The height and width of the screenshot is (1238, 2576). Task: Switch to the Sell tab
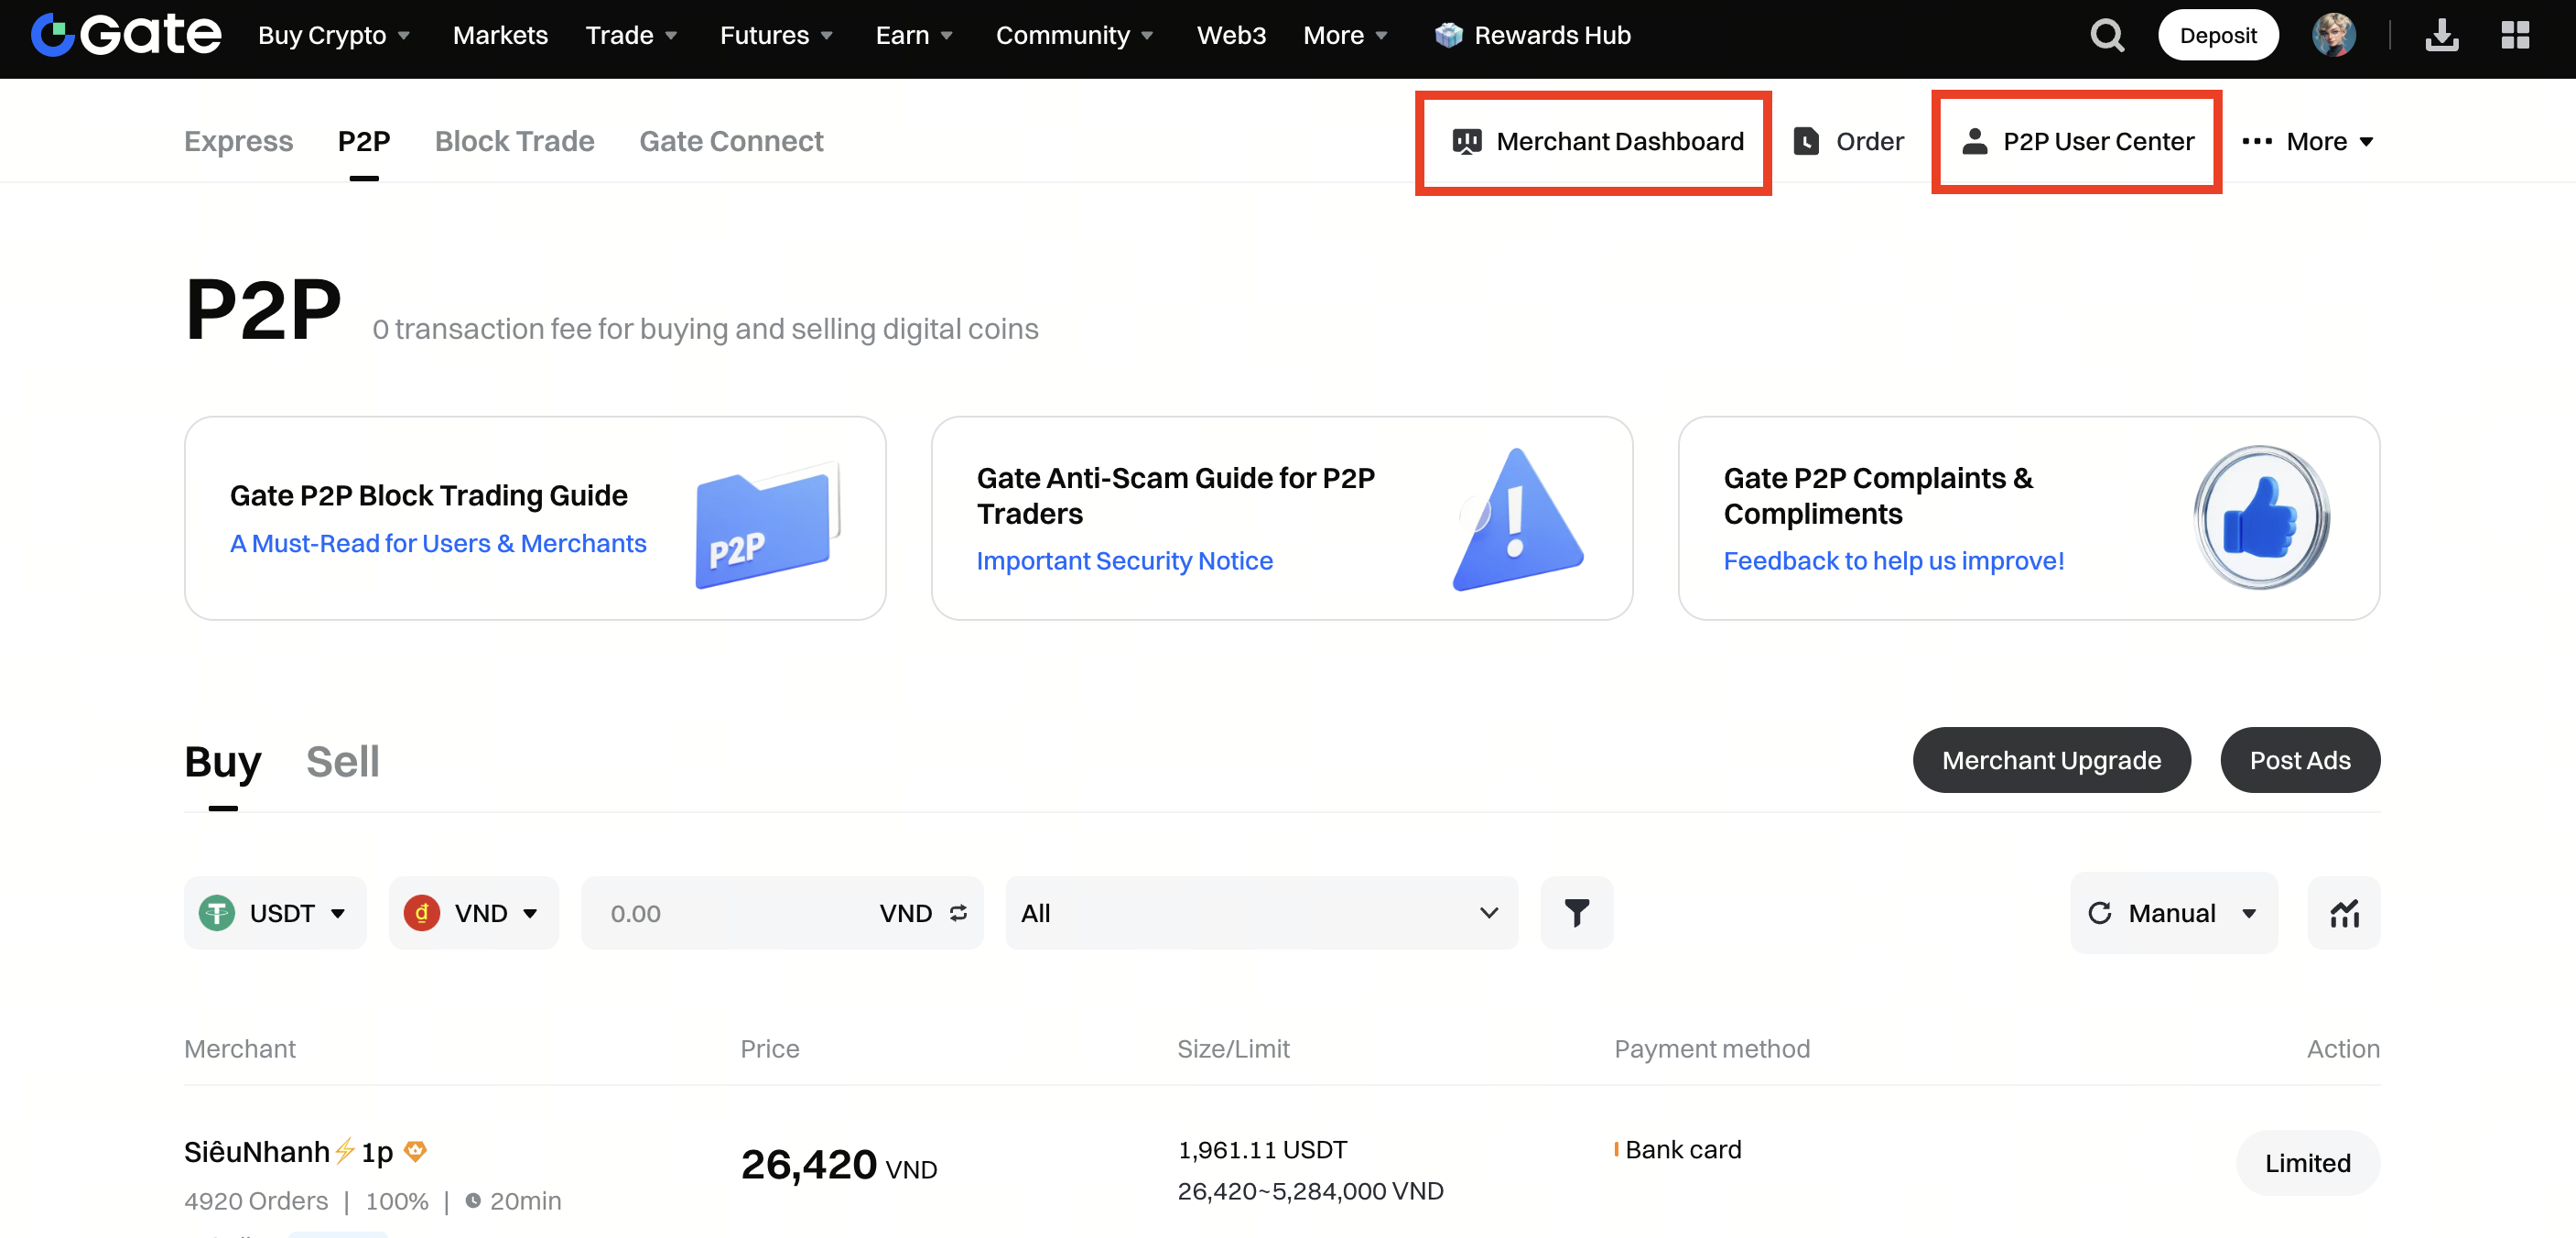tap(342, 762)
